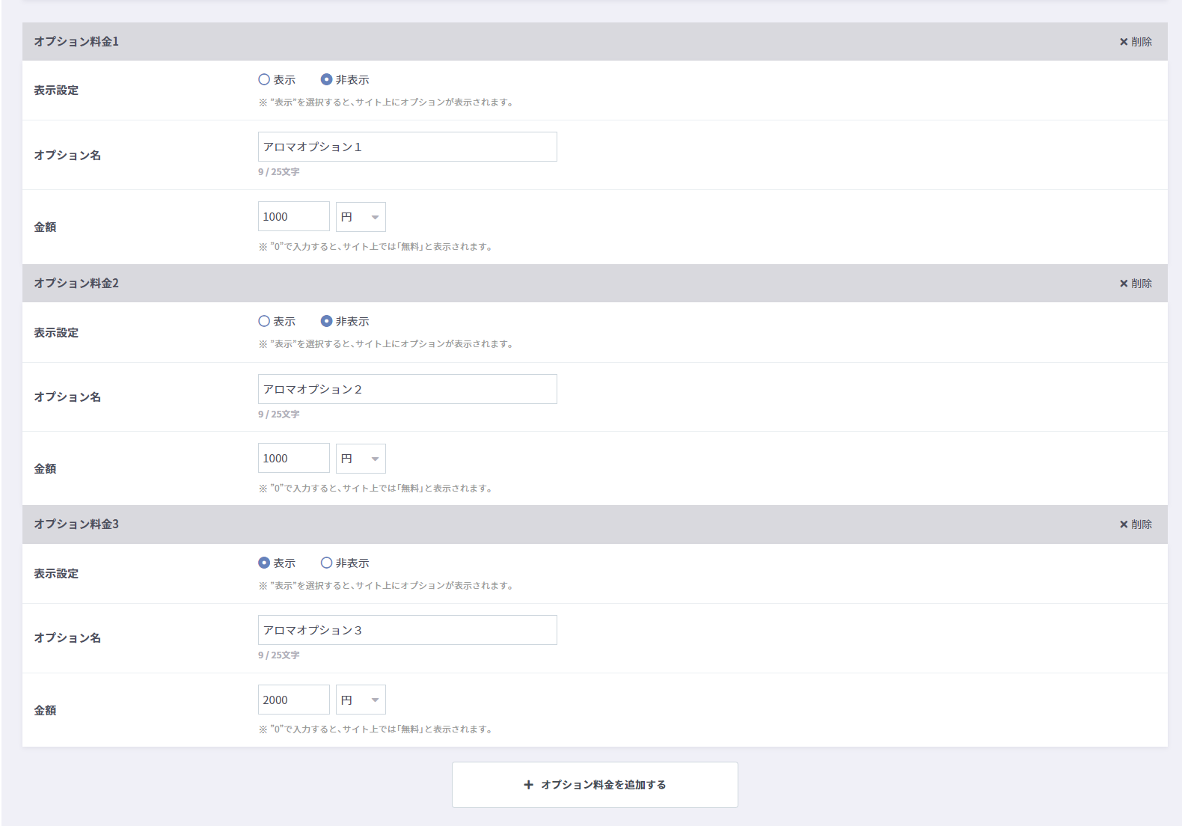Screen dimensions: 1182x826
Task: Delete オプション料金2 section
Action: pyautogui.click(x=1135, y=284)
